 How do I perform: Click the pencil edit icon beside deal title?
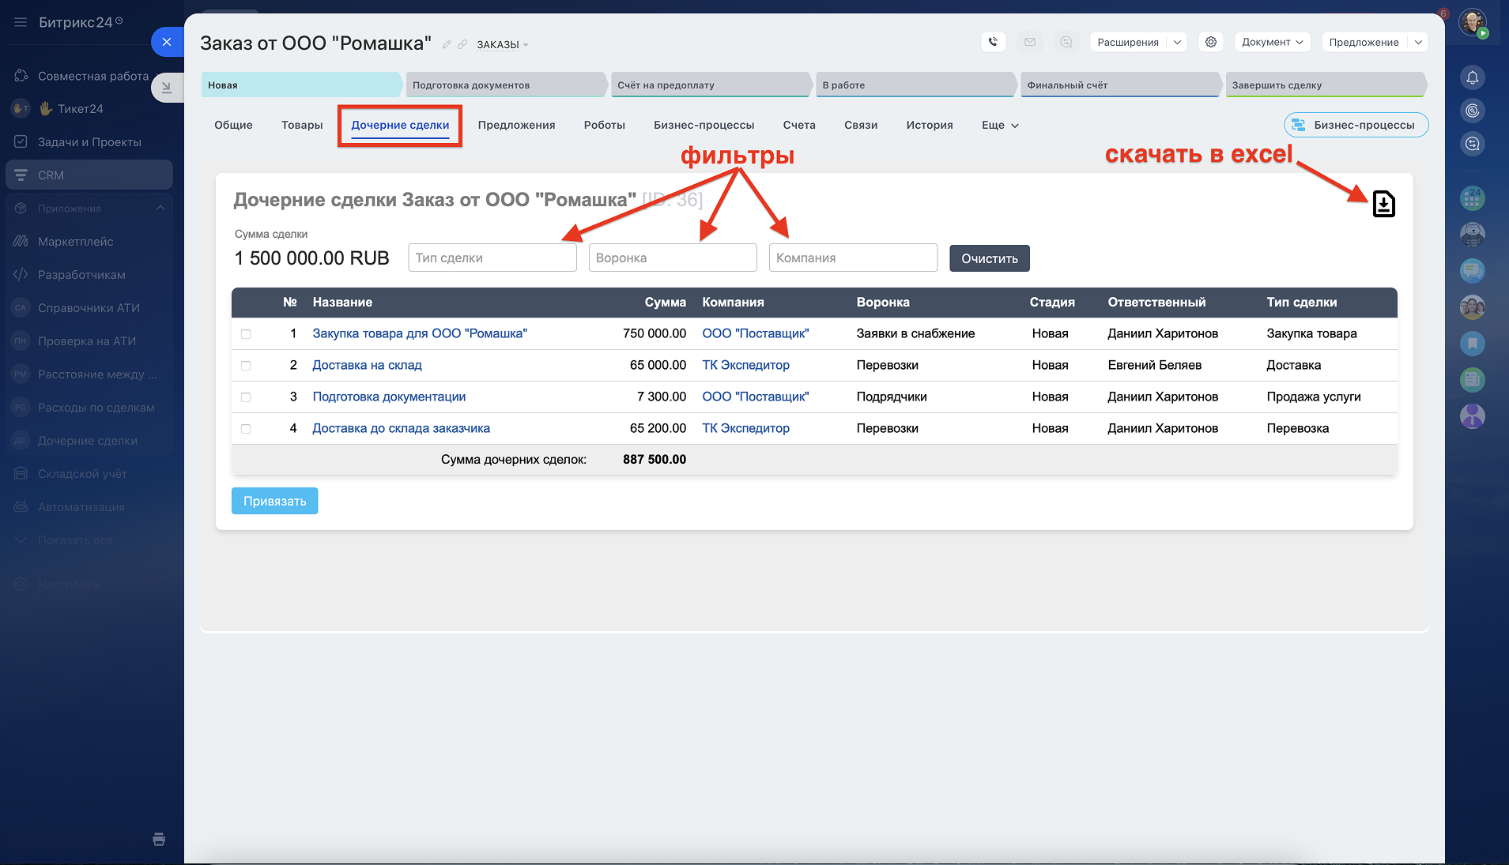tap(447, 44)
